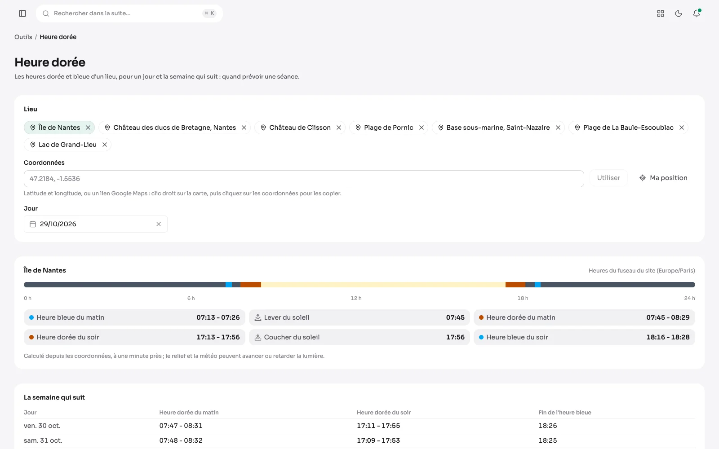Viewport: 719px width, 449px height.
Task: Click the morning golden hour timeline segment
Action: point(251,285)
